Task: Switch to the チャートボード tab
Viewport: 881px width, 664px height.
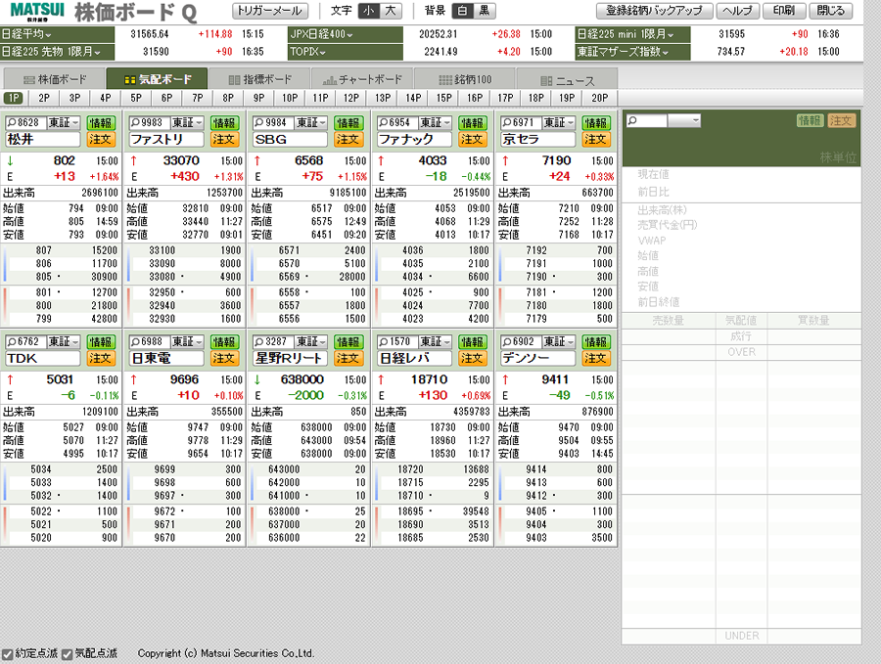Action: pyautogui.click(x=362, y=79)
